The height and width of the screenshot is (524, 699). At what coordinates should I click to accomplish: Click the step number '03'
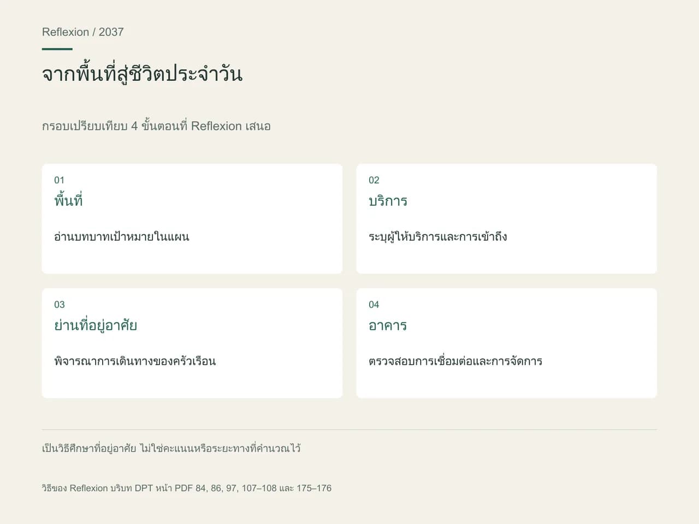pyautogui.click(x=60, y=305)
